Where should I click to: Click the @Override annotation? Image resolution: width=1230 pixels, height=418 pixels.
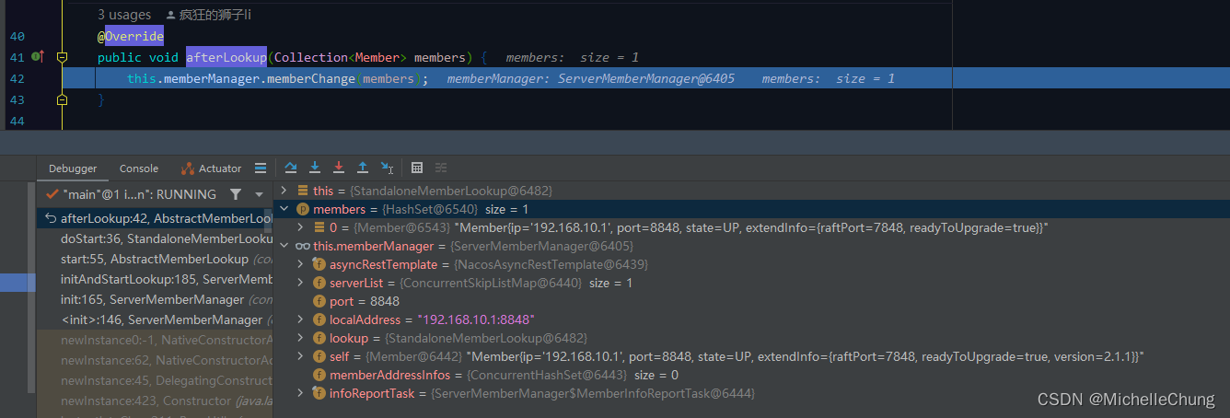[x=131, y=36]
